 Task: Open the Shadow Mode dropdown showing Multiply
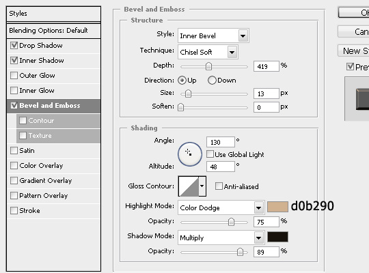coord(221,238)
